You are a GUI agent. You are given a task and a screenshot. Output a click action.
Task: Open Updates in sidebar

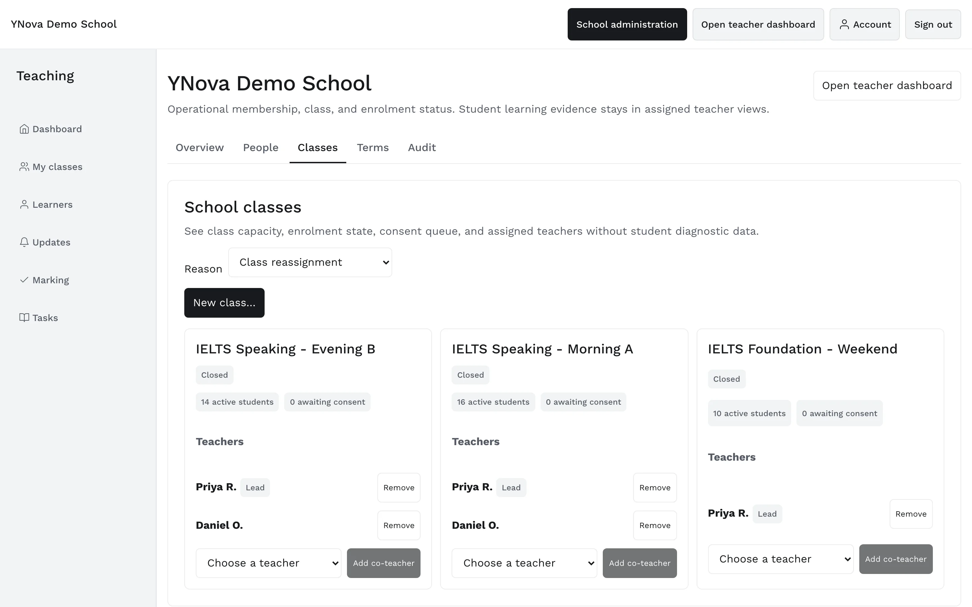point(51,242)
